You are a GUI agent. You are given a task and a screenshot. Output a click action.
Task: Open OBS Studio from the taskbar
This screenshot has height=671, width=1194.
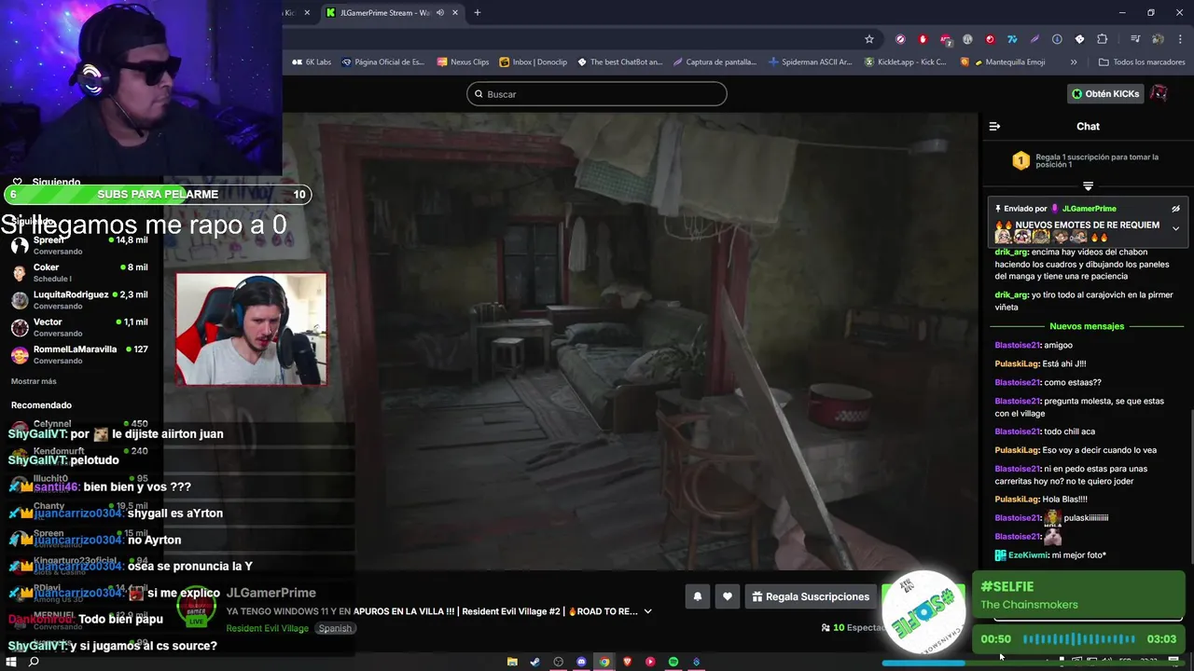click(x=559, y=662)
